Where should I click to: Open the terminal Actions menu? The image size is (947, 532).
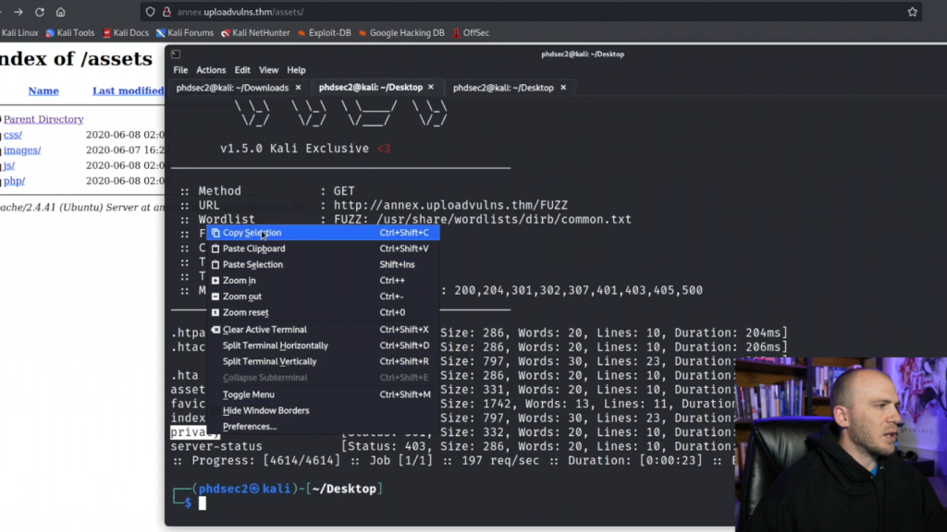211,70
